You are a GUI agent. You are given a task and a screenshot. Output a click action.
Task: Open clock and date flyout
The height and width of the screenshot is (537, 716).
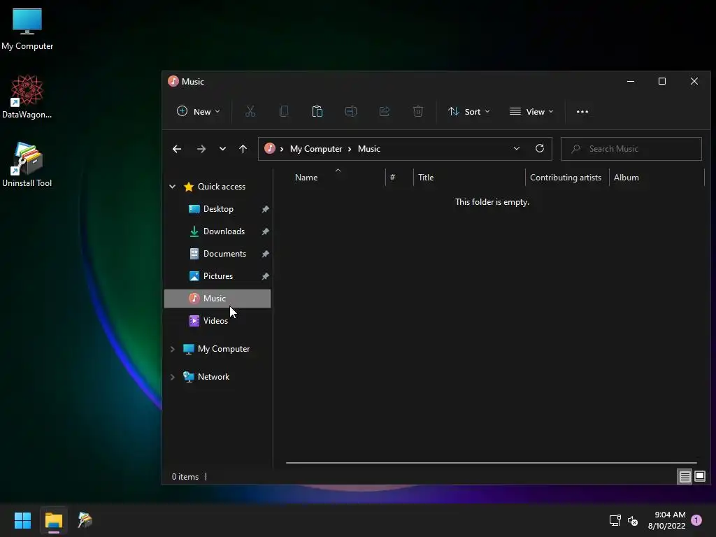pos(666,520)
